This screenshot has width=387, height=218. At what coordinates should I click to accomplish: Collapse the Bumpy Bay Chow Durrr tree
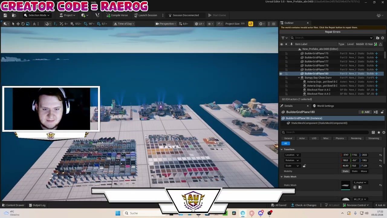[x=299, y=78]
